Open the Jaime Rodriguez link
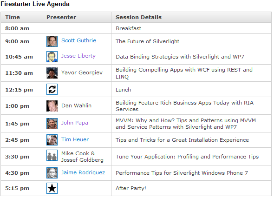 click(83, 172)
